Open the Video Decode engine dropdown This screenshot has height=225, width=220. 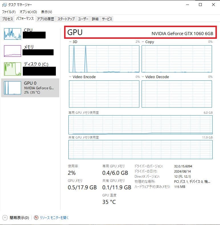(x=143, y=77)
